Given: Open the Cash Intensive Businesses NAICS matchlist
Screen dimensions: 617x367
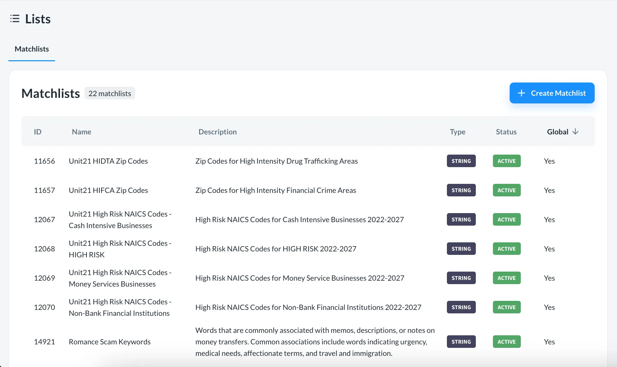Looking at the screenshot, I should tap(120, 220).
